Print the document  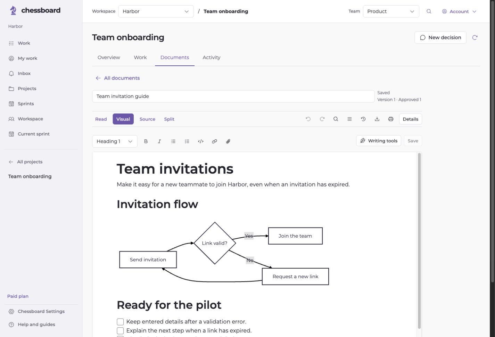pos(391,119)
